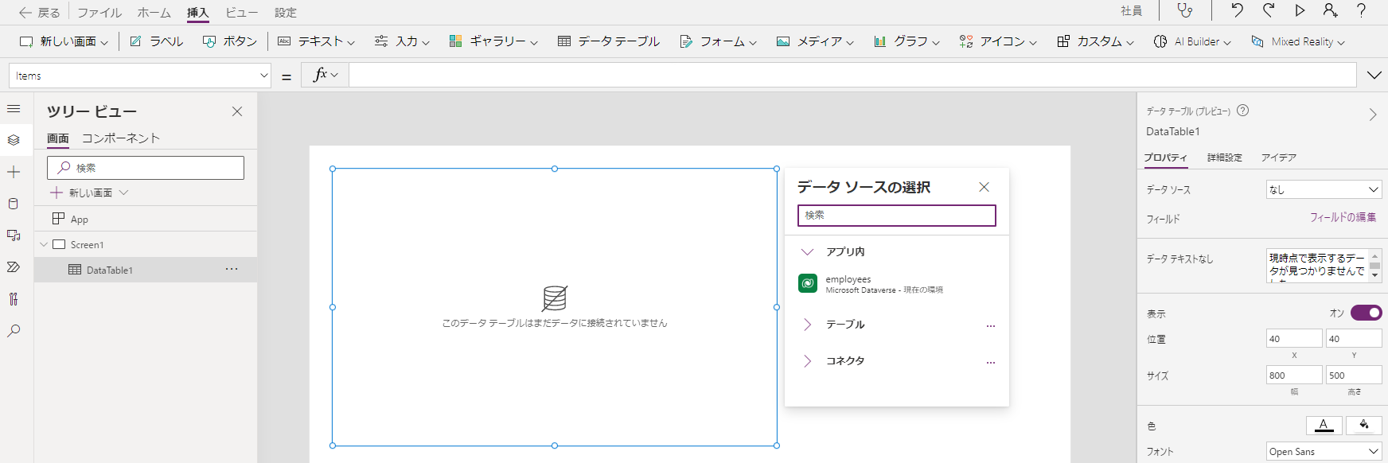Open the ホーム menu tab
The image size is (1388, 463).
[x=154, y=13]
